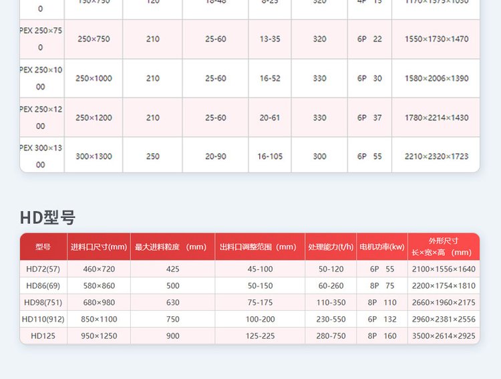Screen dimensions: 501x379
Task: Click the HD125 model cell
Action: point(43,336)
